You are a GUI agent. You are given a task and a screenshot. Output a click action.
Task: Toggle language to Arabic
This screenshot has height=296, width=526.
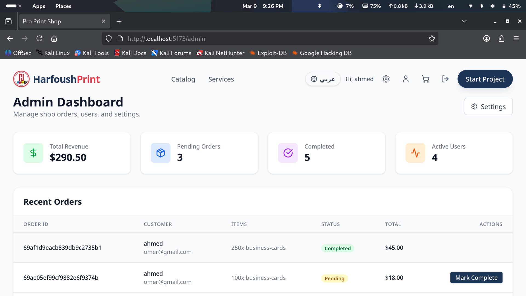point(323,79)
